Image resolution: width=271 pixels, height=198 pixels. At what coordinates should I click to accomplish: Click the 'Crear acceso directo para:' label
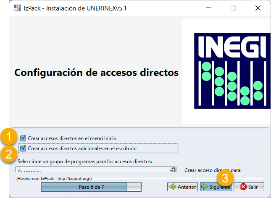pos(213,170)
